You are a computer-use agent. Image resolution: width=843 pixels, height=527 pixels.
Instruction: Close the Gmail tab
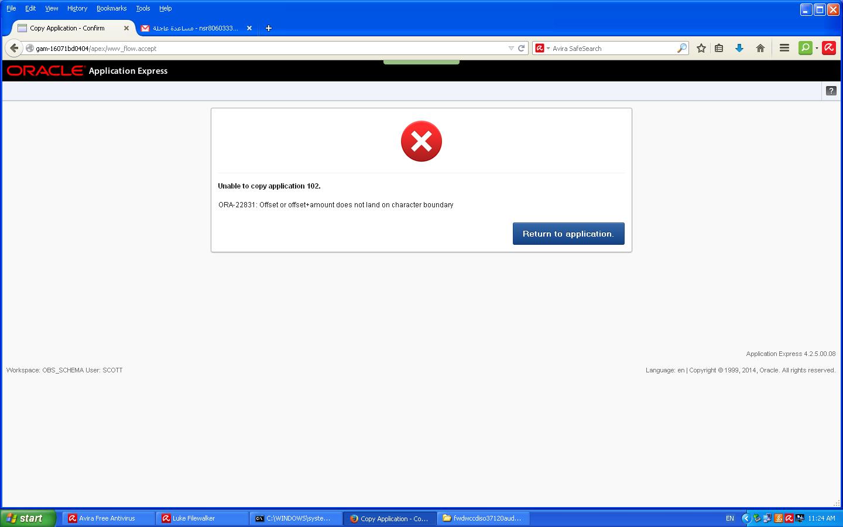coord(249,28)
